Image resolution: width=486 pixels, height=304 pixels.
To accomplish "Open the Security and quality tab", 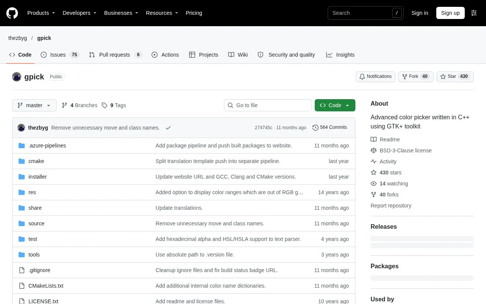I will coord(286,55).
